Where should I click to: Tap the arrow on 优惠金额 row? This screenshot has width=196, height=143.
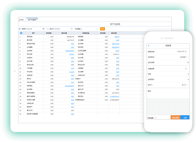pyautogui.click(x=188, y=69)
